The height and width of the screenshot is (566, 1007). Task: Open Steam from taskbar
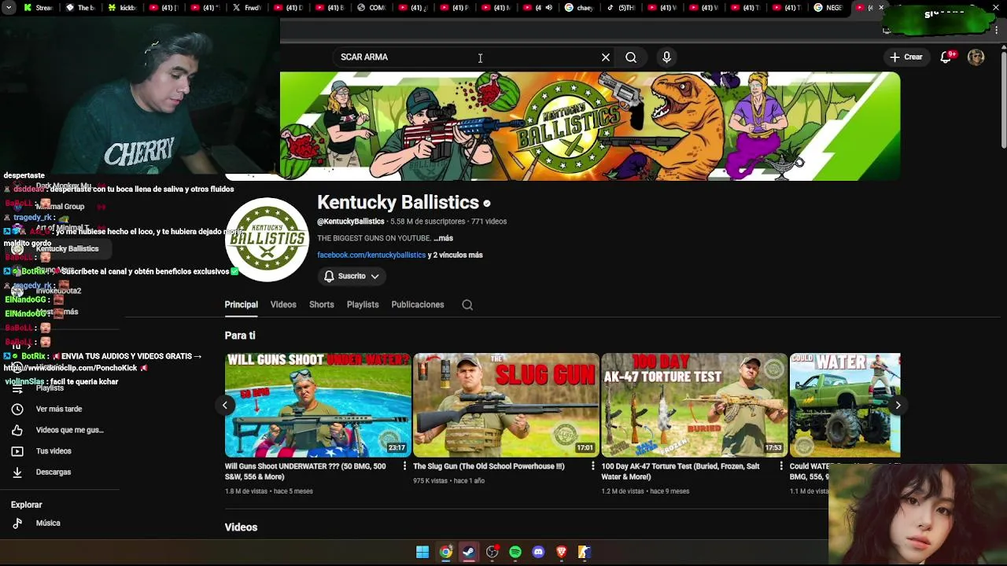tap(469, 553)
